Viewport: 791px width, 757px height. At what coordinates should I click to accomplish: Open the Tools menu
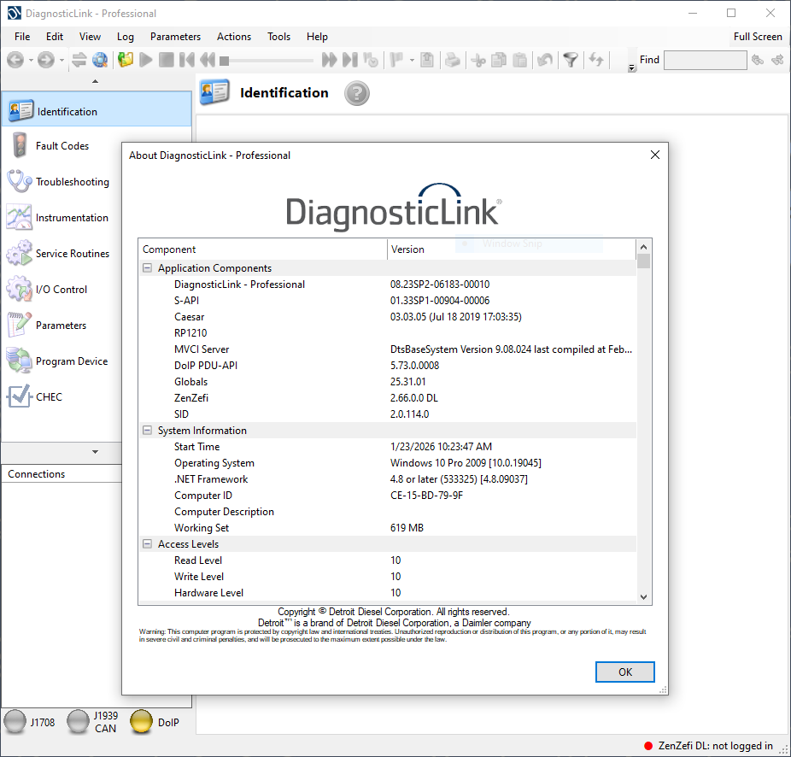pos(278,37)
